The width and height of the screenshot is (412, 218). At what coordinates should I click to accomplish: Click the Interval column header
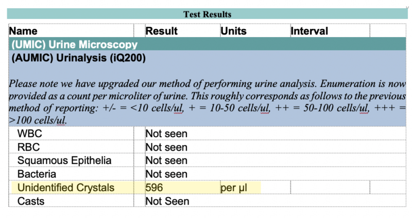click(310, 31)
